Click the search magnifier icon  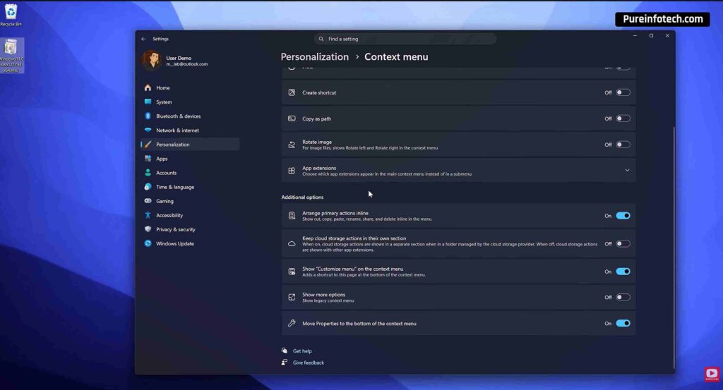pyautogui.click(x=321, y=39)
